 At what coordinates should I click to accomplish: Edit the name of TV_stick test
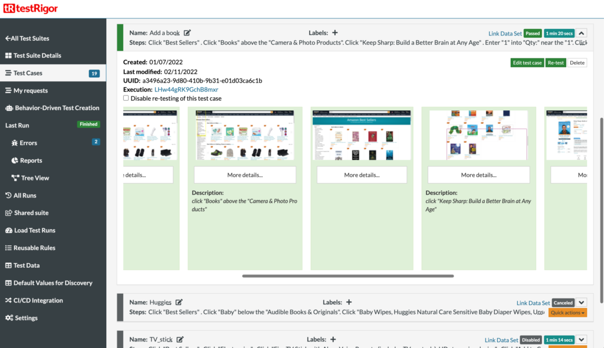180,340
